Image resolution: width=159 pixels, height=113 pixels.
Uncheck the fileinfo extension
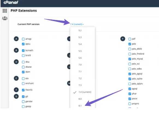(x=23, y=90)
